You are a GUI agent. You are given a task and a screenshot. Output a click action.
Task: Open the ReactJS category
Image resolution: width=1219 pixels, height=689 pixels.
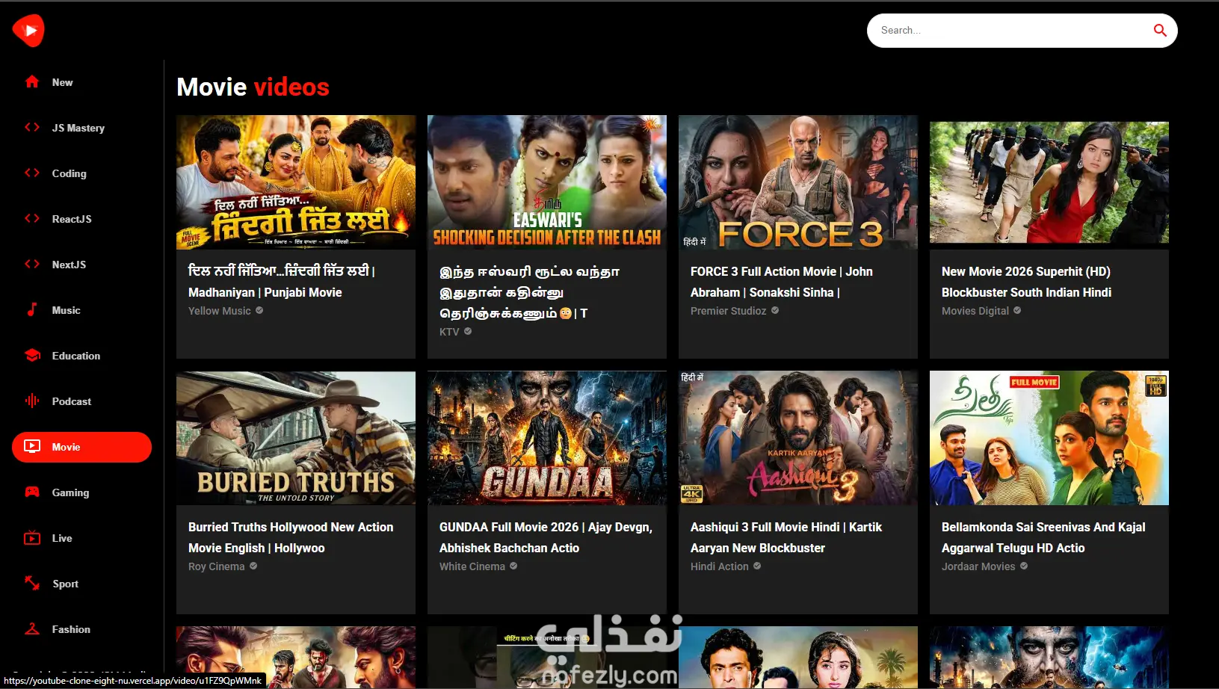click(x=81, y=219)
